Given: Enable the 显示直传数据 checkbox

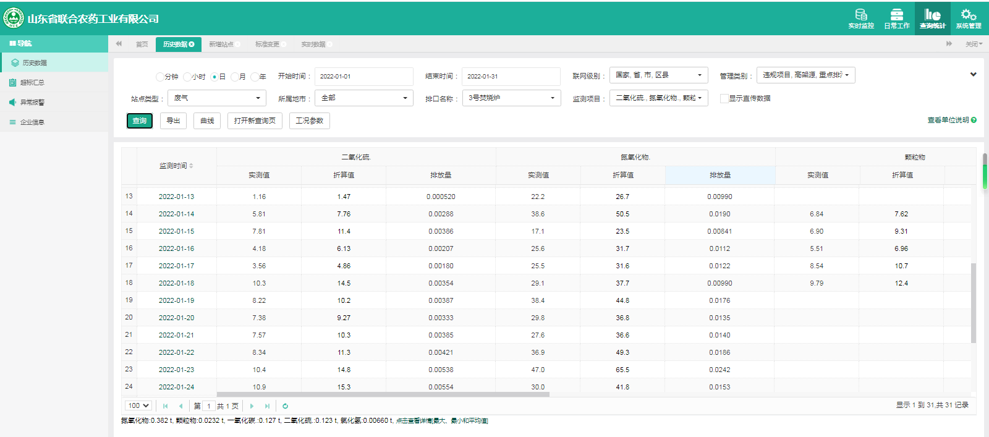Looking at the screenshot, I should pyautogui.click(x=724, y=98).
